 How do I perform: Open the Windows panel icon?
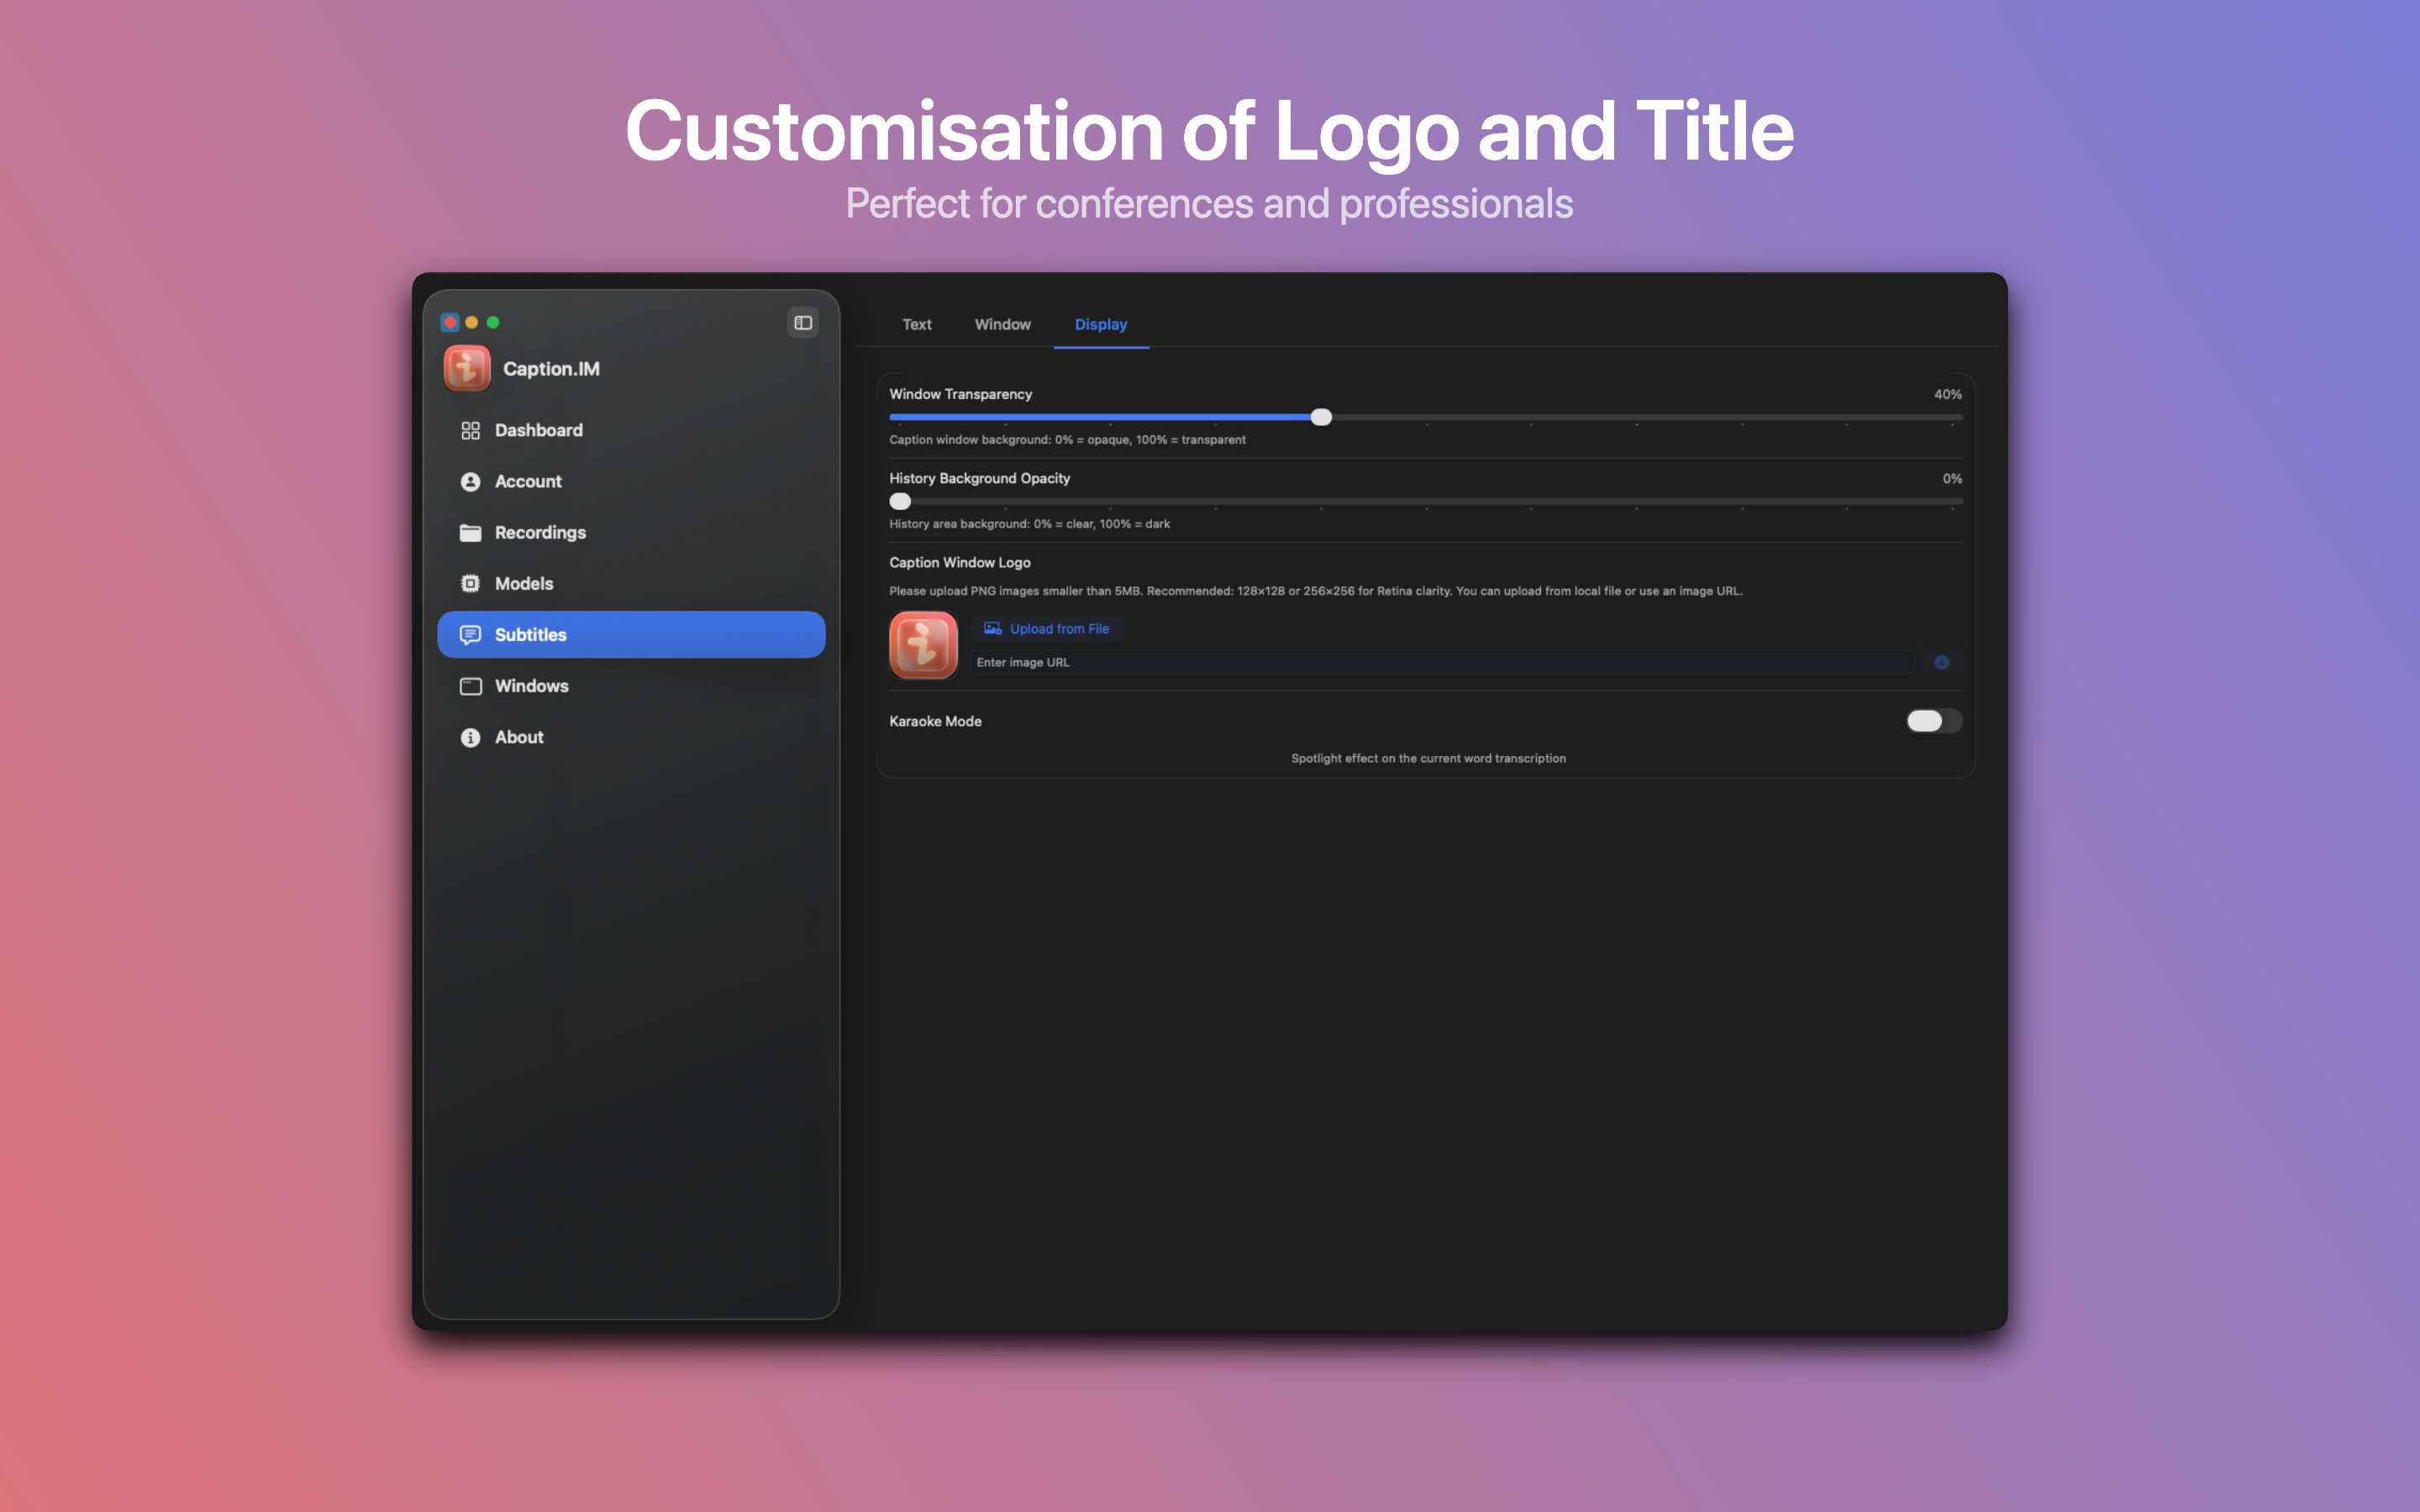(470, 686)
